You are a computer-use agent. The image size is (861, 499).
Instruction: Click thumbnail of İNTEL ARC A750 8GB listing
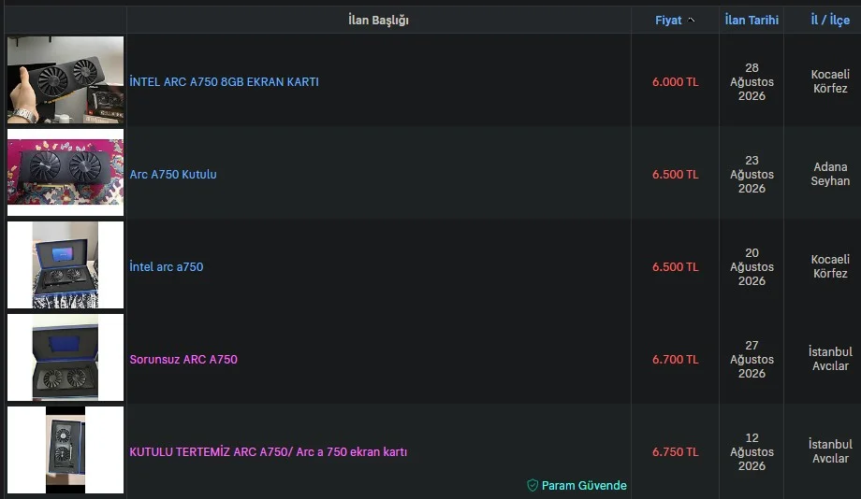pyautogui.click(x=66, y=80)
